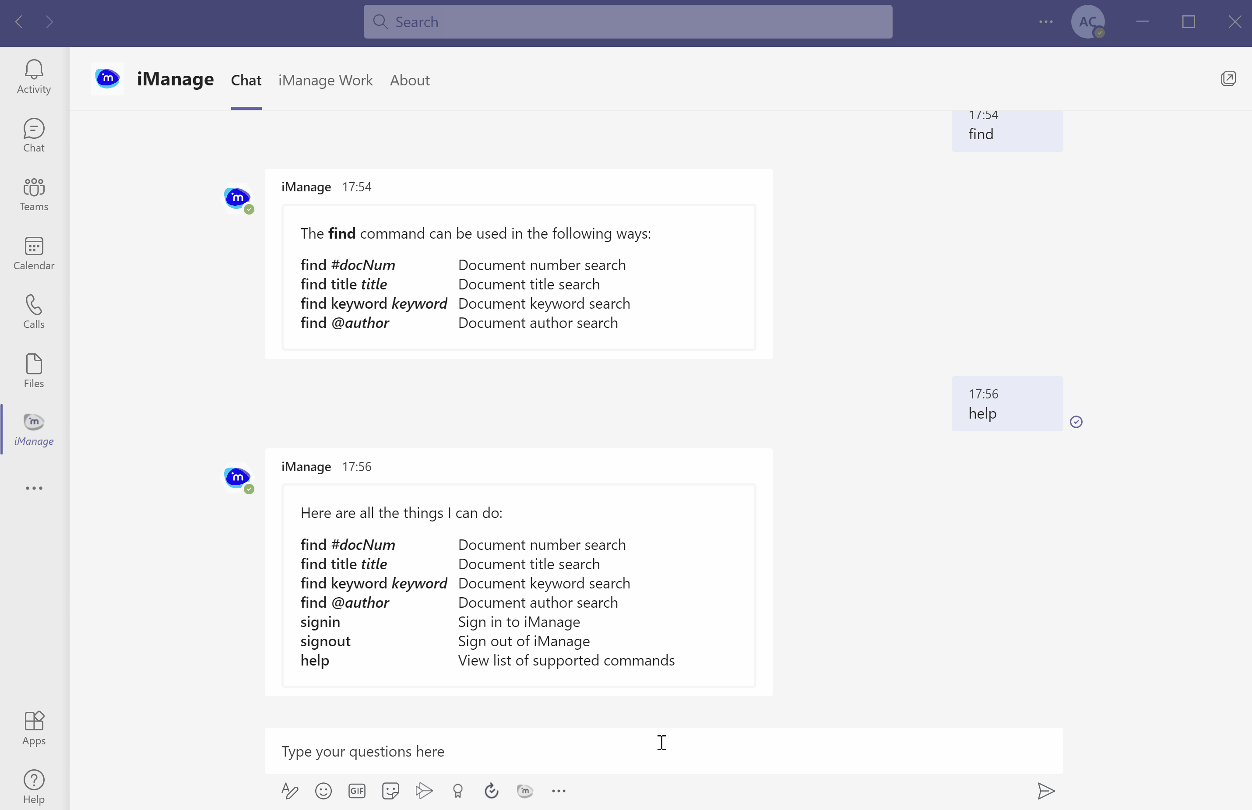Open the Sticker picker
This screenshot has width=1252, height=810.
point(390,791)
